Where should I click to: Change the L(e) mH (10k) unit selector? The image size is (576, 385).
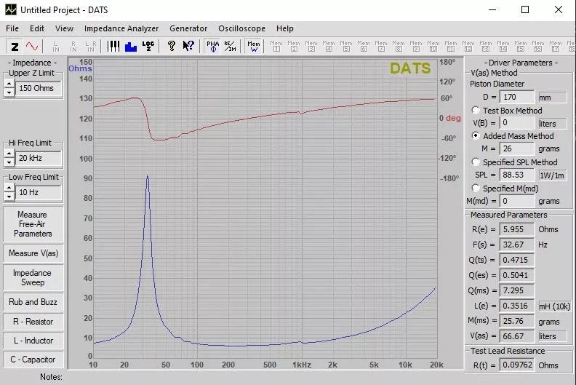pyautogui.click(x=555, y=306)
